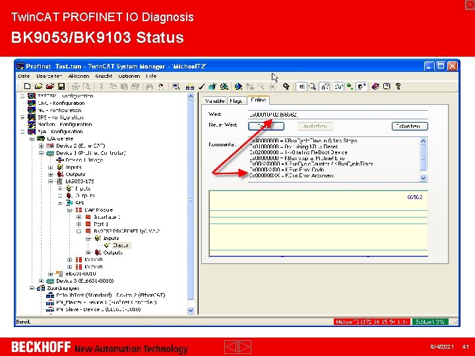Select the Port 1 tree node
The width and height of the screenshot is (475, 356).
(x=101, y=224)
